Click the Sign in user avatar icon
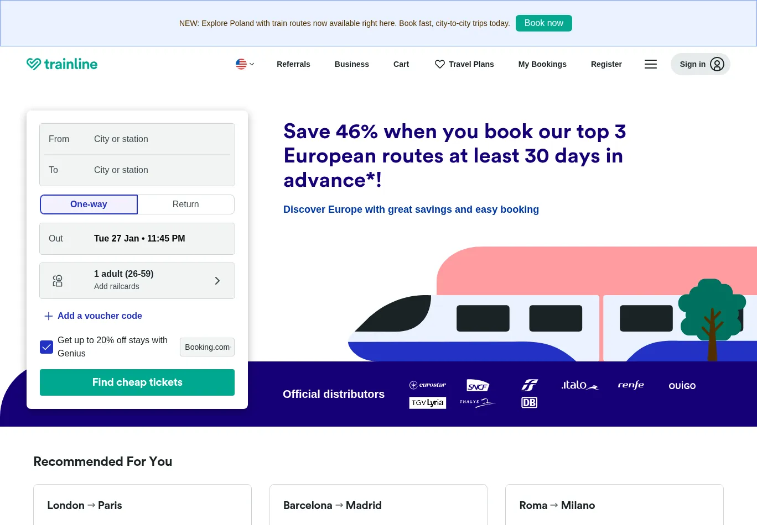Viewport: 757px width, 525px height. (717, 64)
